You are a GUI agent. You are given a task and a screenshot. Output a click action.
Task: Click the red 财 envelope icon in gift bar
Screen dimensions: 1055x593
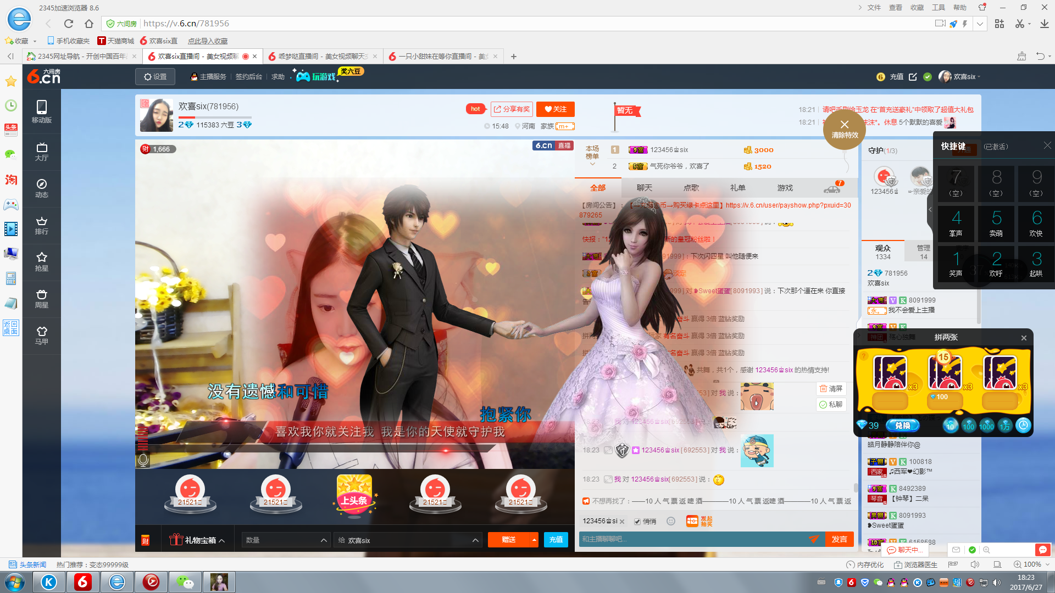tap(146, 540)
